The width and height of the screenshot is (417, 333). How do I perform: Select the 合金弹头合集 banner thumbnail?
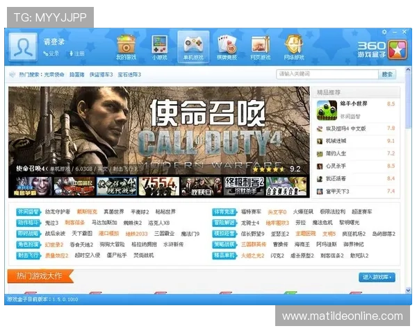click(286, 187)
